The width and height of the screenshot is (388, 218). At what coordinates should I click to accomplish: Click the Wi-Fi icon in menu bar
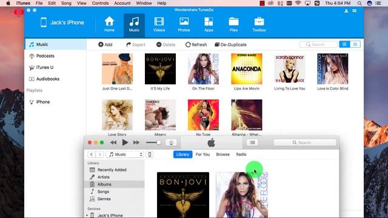click(298, 3)
